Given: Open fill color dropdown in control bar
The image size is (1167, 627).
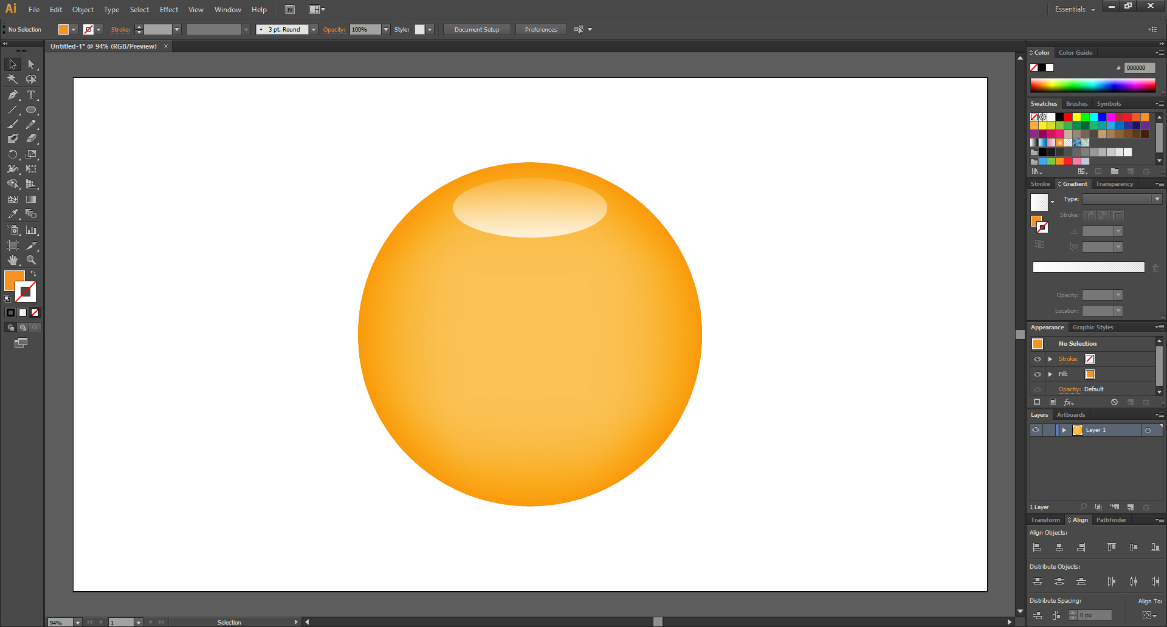Looking at the screenshot, I should (x=74, y=30).
